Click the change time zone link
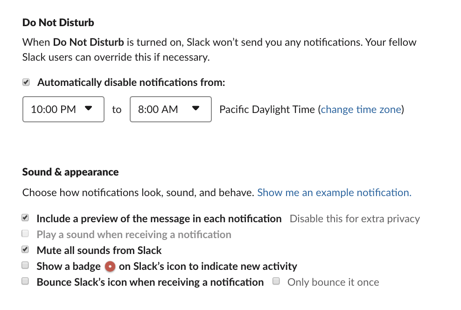The width and height of the screenshot is (461, 310). click(x=361, y=109)
